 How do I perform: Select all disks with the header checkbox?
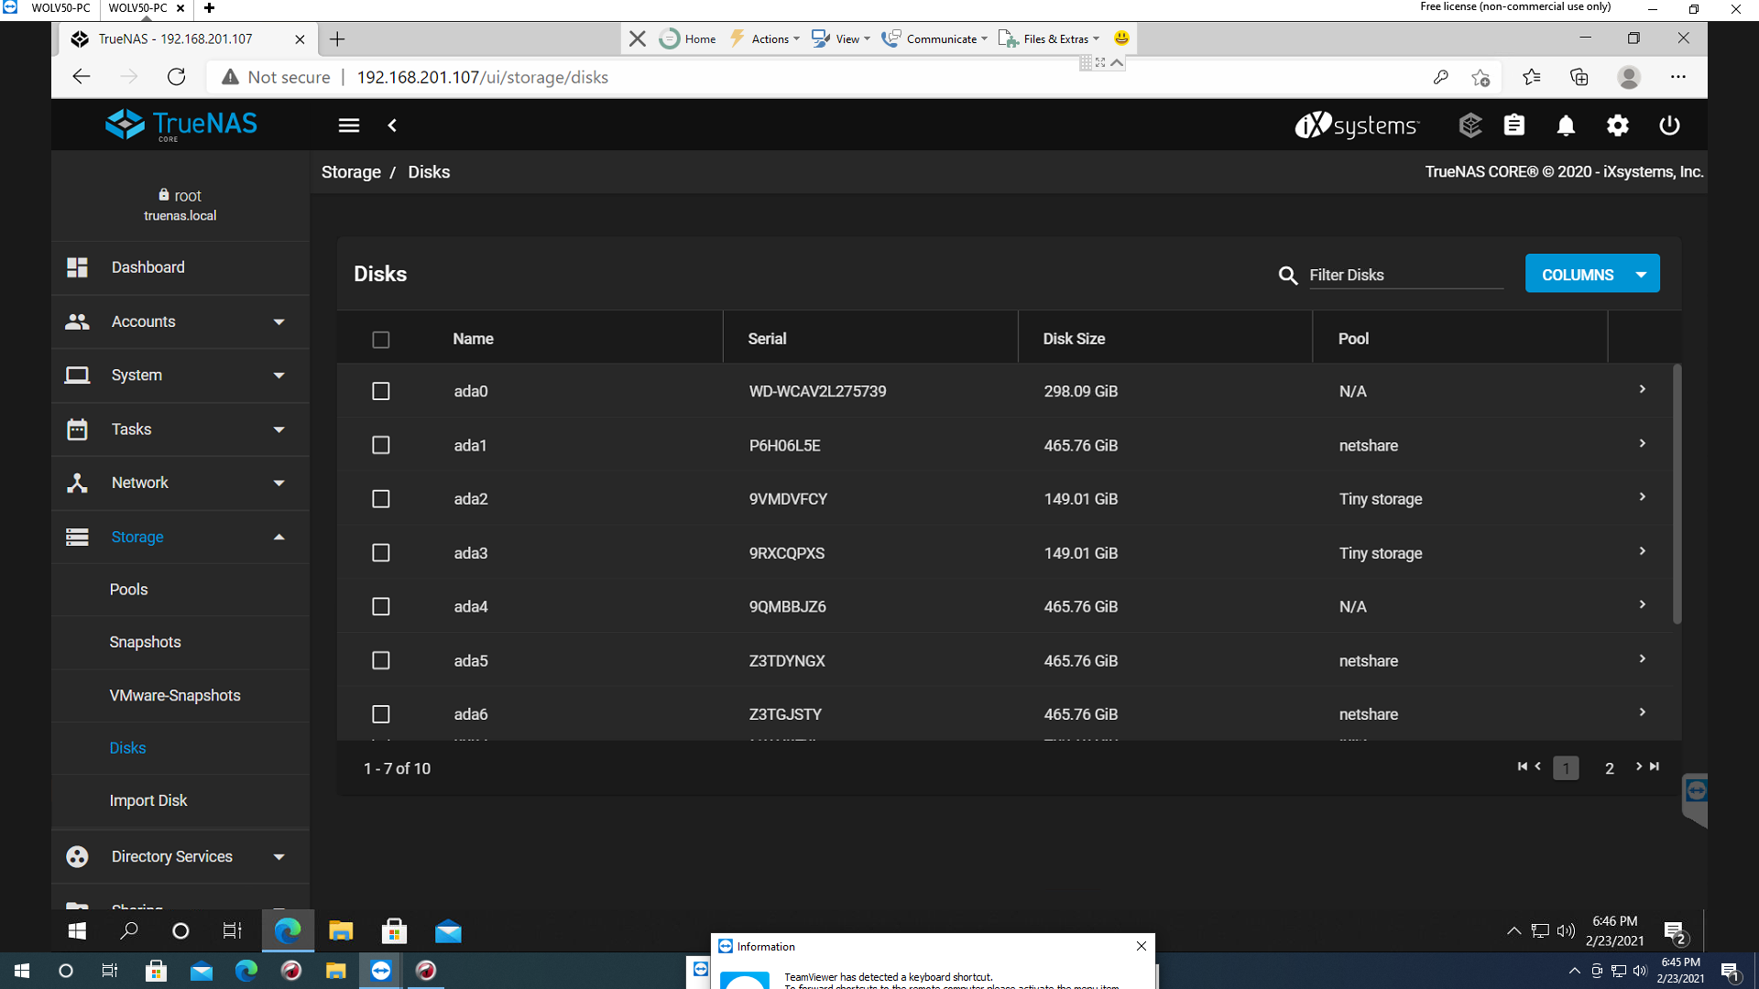point(381,340)
